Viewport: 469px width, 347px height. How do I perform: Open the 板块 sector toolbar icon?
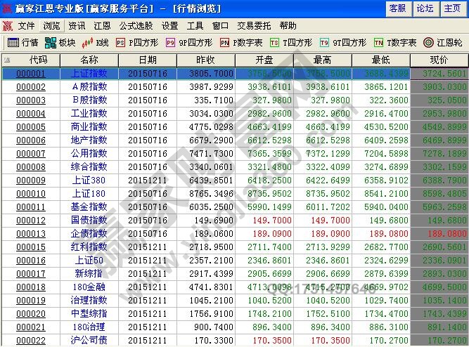coord(60,42)
